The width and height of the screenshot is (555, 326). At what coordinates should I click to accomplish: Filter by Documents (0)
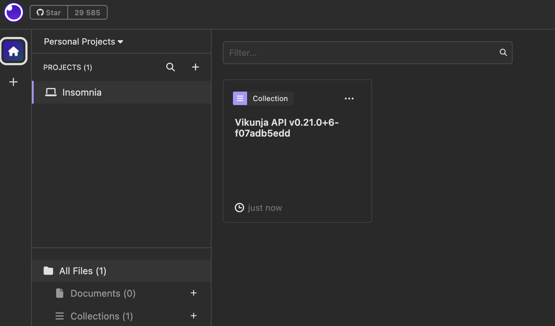click(103, 293)
